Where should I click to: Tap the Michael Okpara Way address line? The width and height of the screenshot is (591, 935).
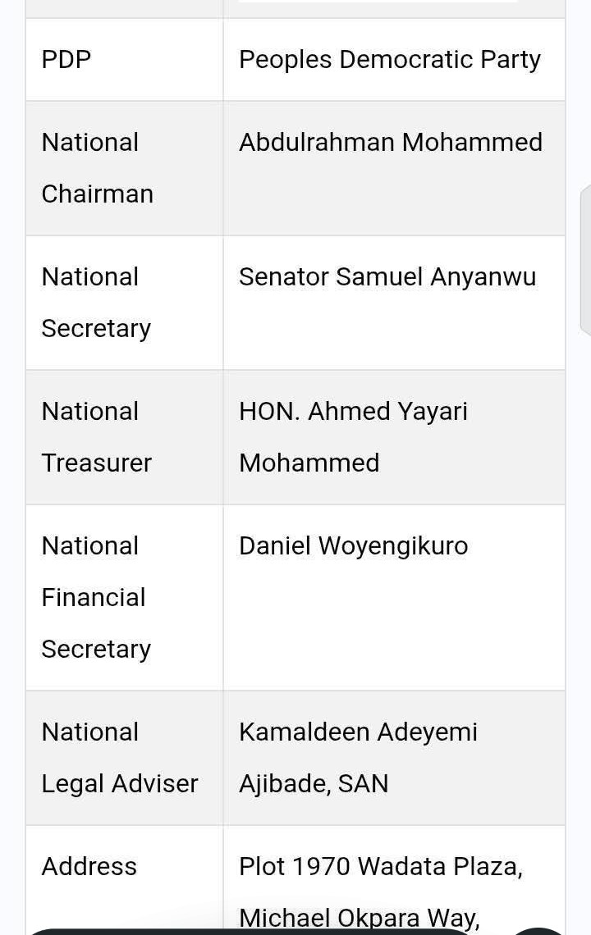click(359, 917)
